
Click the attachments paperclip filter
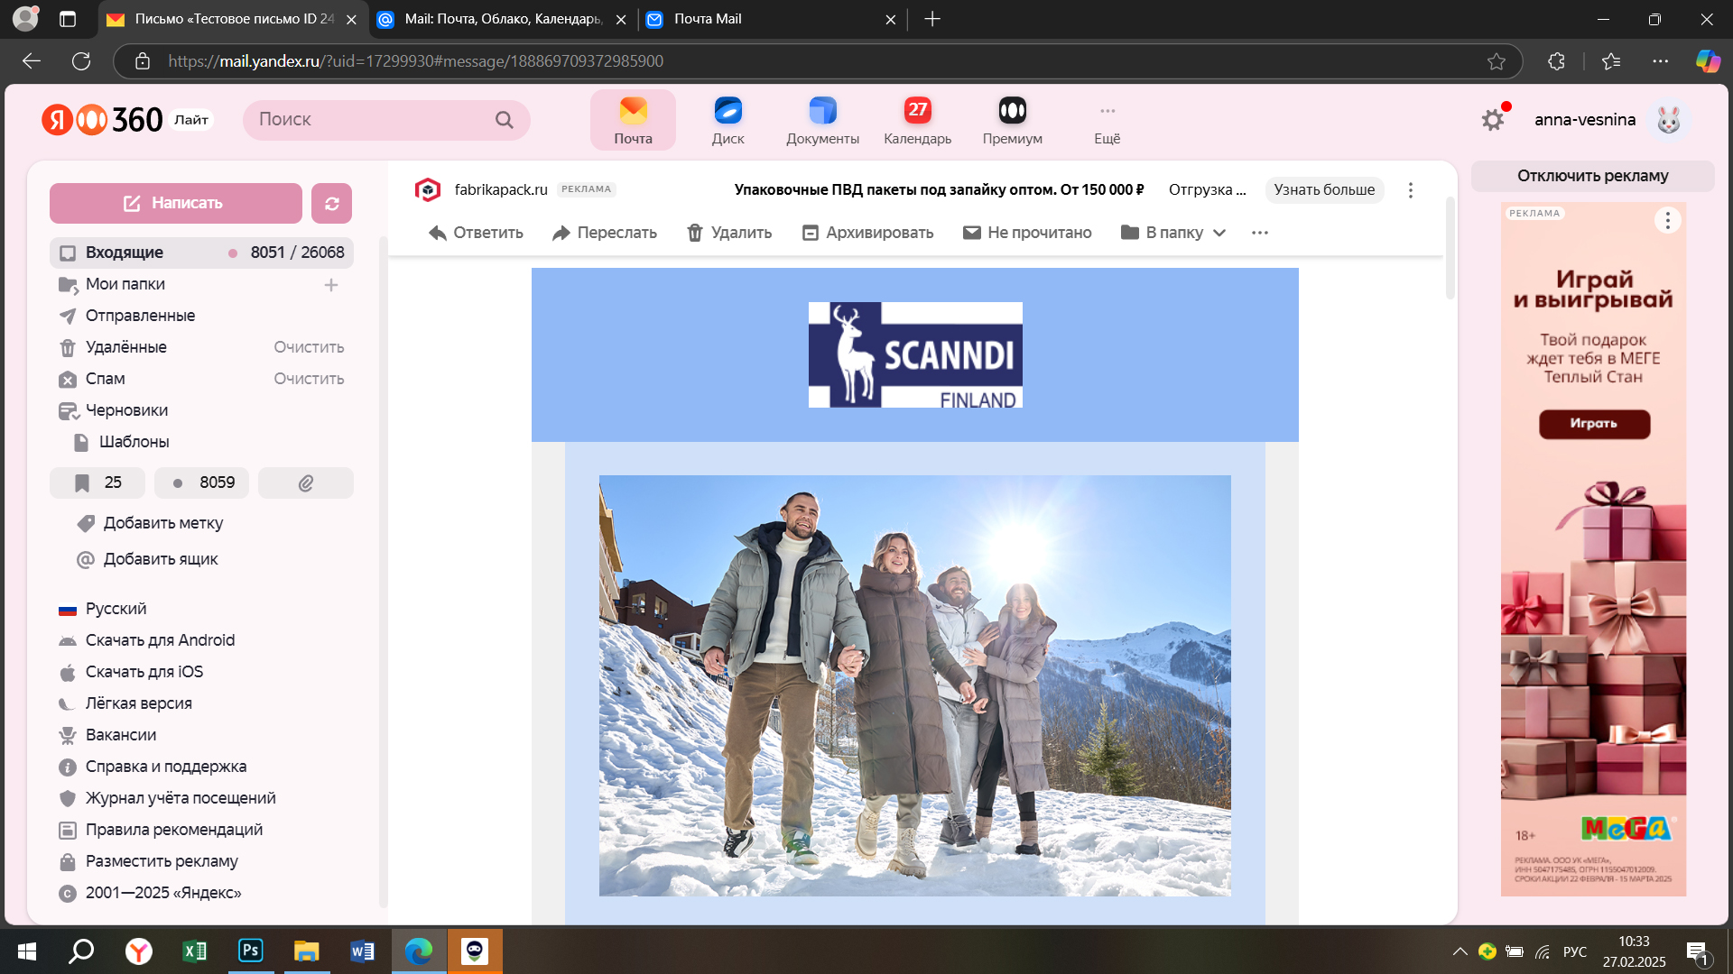click(x=306, y=483)
